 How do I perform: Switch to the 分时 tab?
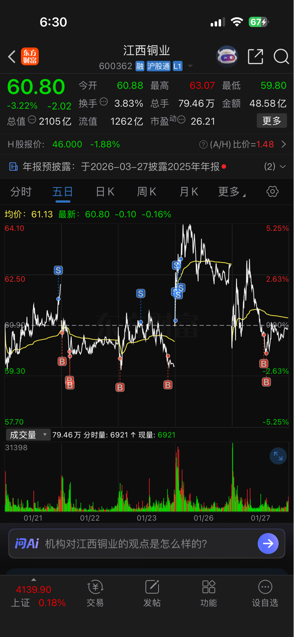tap(21, 192)
